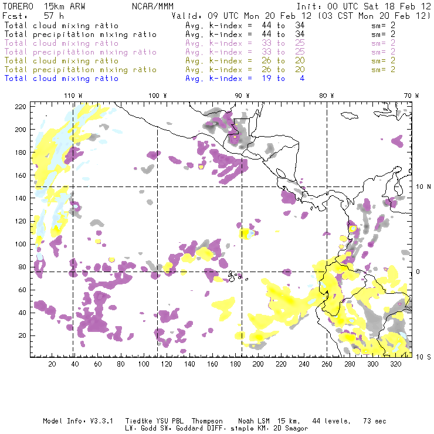Click the 100 W longitude label

pyautogui.click(x=158, y=96)
